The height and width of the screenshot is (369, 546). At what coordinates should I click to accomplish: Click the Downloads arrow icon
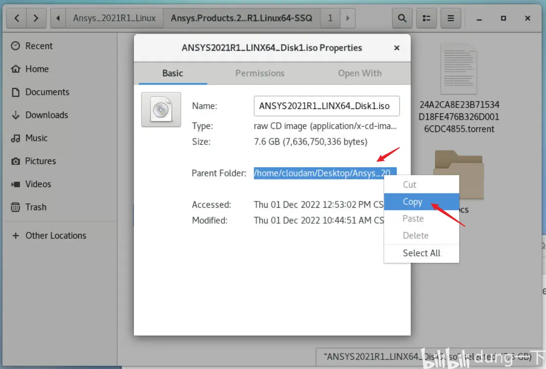pos(15,115)
